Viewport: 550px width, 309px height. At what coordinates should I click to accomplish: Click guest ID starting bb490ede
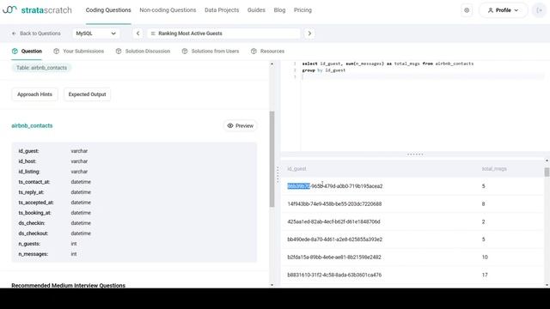334,239
